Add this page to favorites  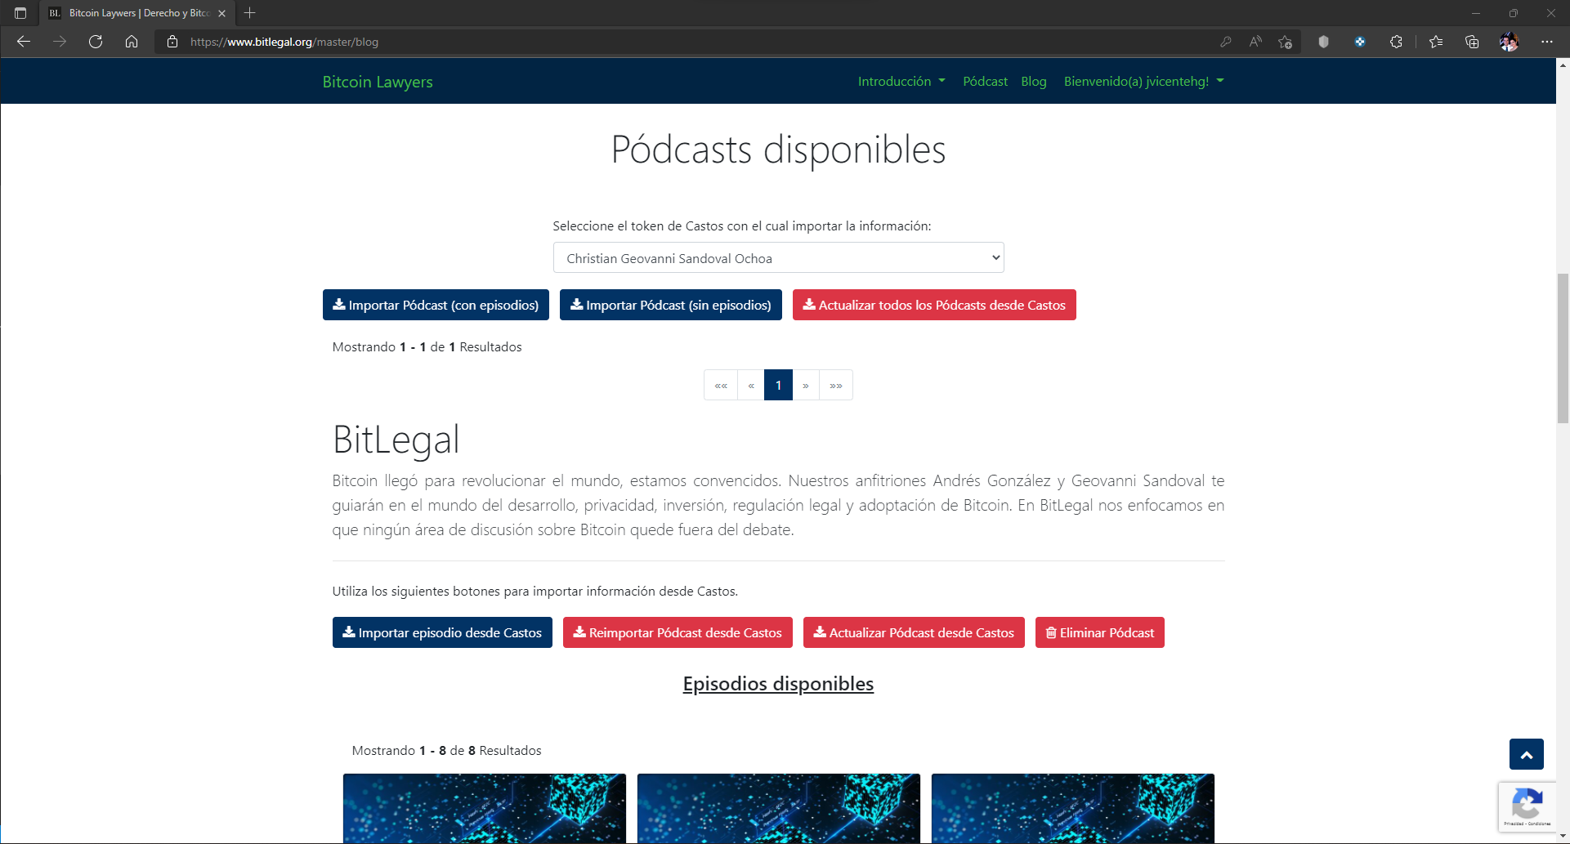(1286, 42)
